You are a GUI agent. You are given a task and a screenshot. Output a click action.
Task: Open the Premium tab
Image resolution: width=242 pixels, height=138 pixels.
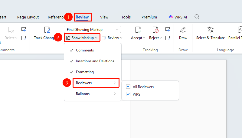[149, 17]
